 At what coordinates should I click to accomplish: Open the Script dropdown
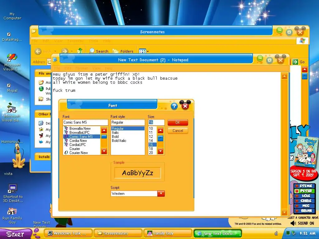coord(161,194)
